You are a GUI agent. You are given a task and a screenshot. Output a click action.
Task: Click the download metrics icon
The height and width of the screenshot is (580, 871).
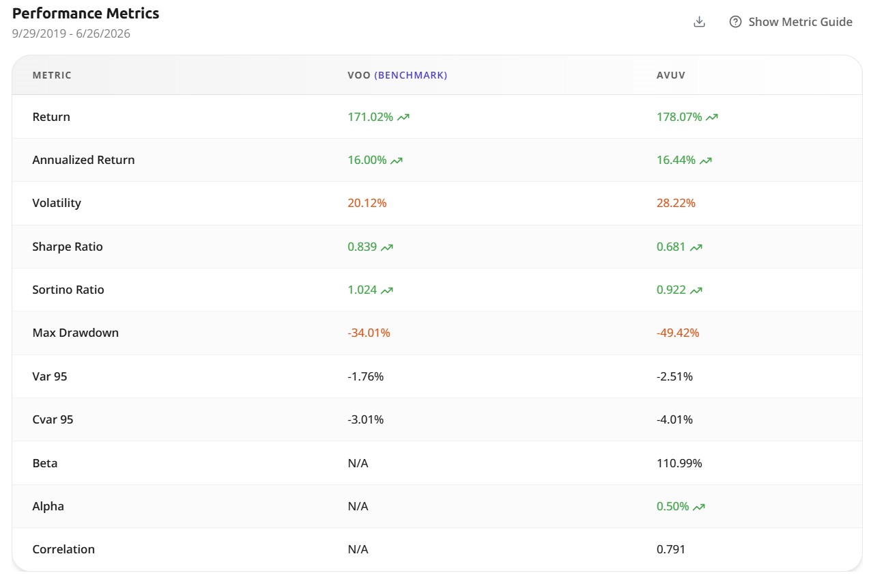point(699,22)
